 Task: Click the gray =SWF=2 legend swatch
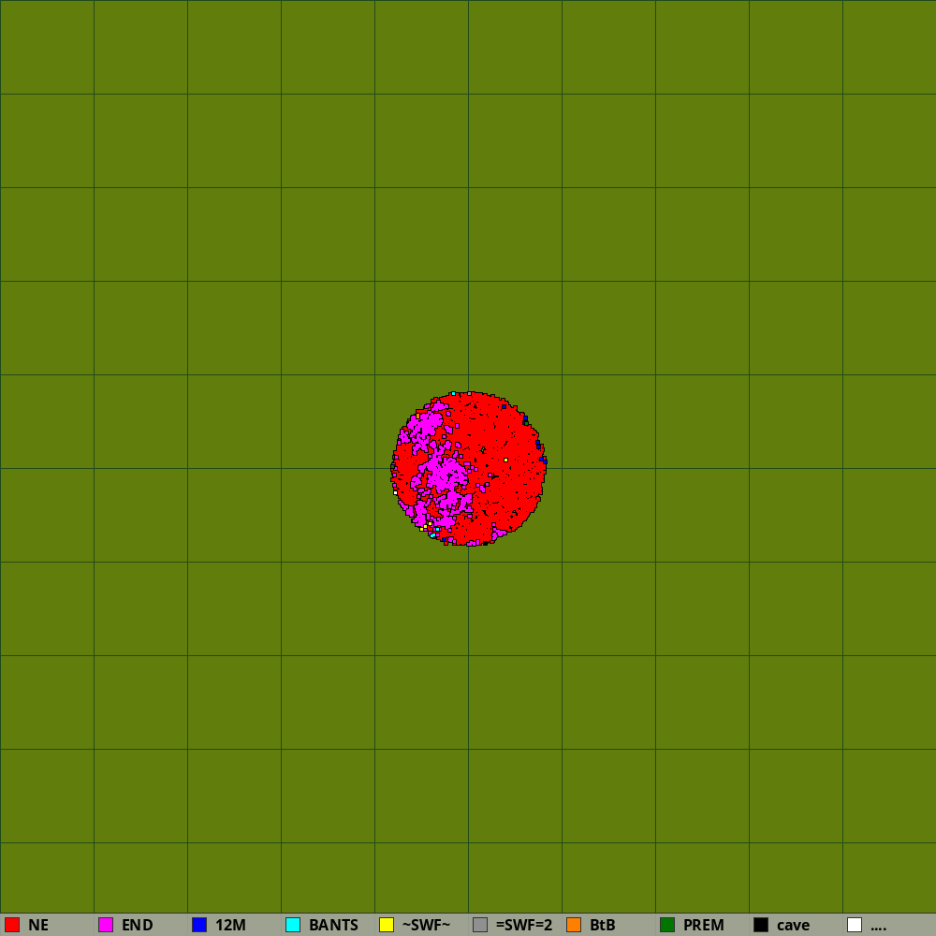click(x=480, y=925)
